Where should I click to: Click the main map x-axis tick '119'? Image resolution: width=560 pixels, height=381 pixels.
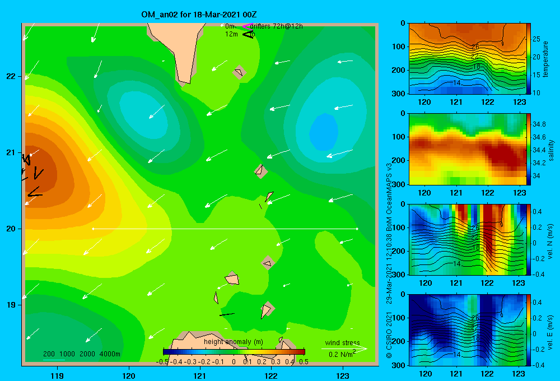coord(58,376)
